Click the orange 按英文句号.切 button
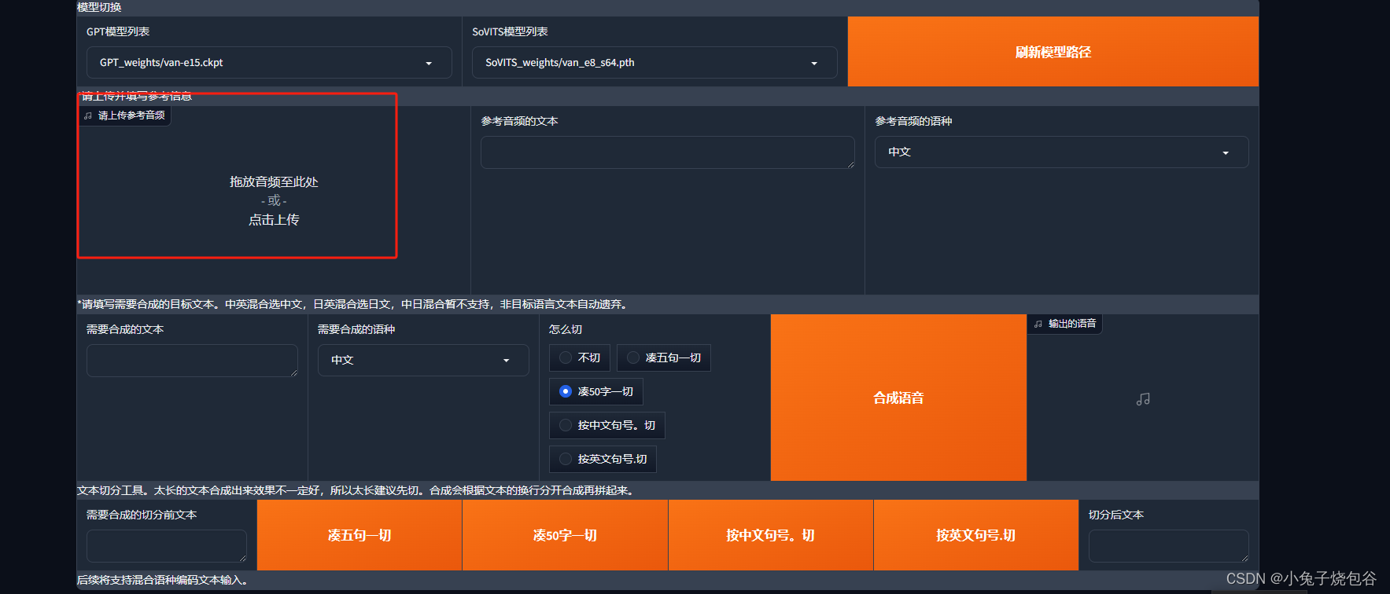This screenshot has width=1390, height=594. point(976,535)
